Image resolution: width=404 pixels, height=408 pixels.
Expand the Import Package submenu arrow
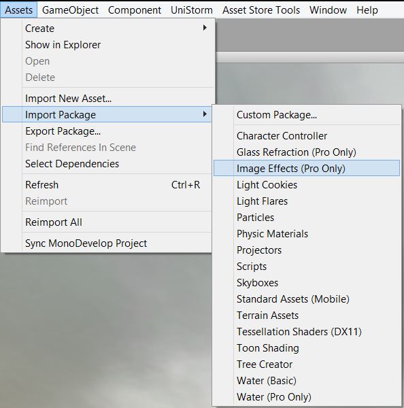click(x=205, y=114)
